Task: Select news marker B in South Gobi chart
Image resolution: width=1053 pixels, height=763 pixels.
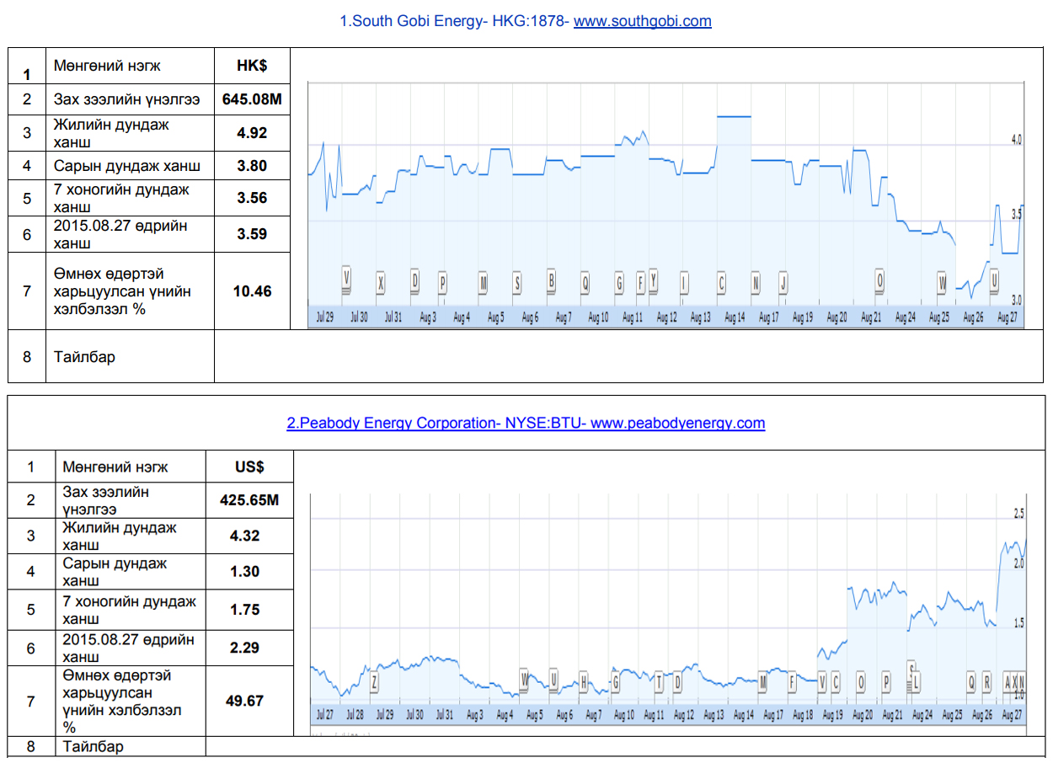Action: pyautogui.click(x=552, y=280)
